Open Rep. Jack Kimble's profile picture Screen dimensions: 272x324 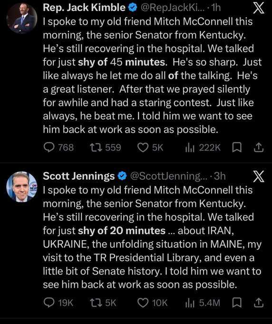click(22, 18)
